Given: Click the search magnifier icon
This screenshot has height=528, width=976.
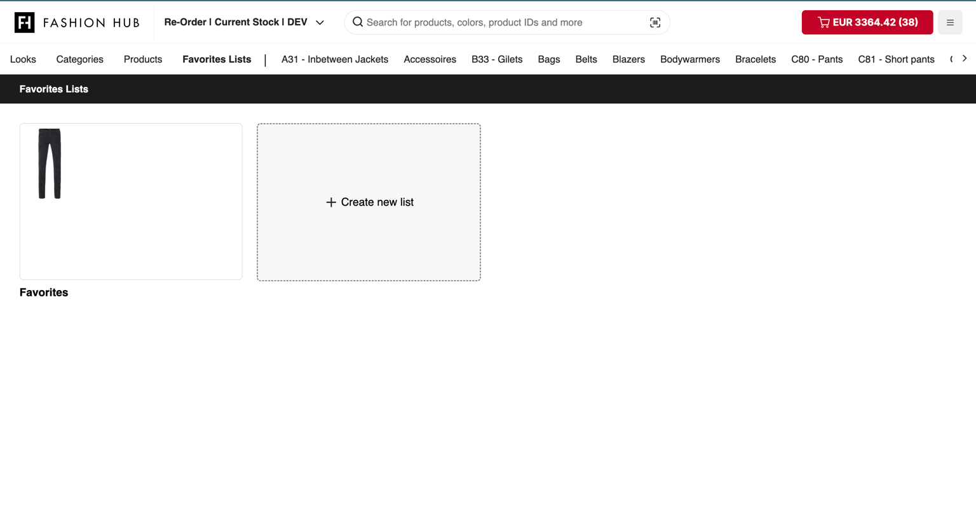Looking at the screenshot, I should 358,22.
